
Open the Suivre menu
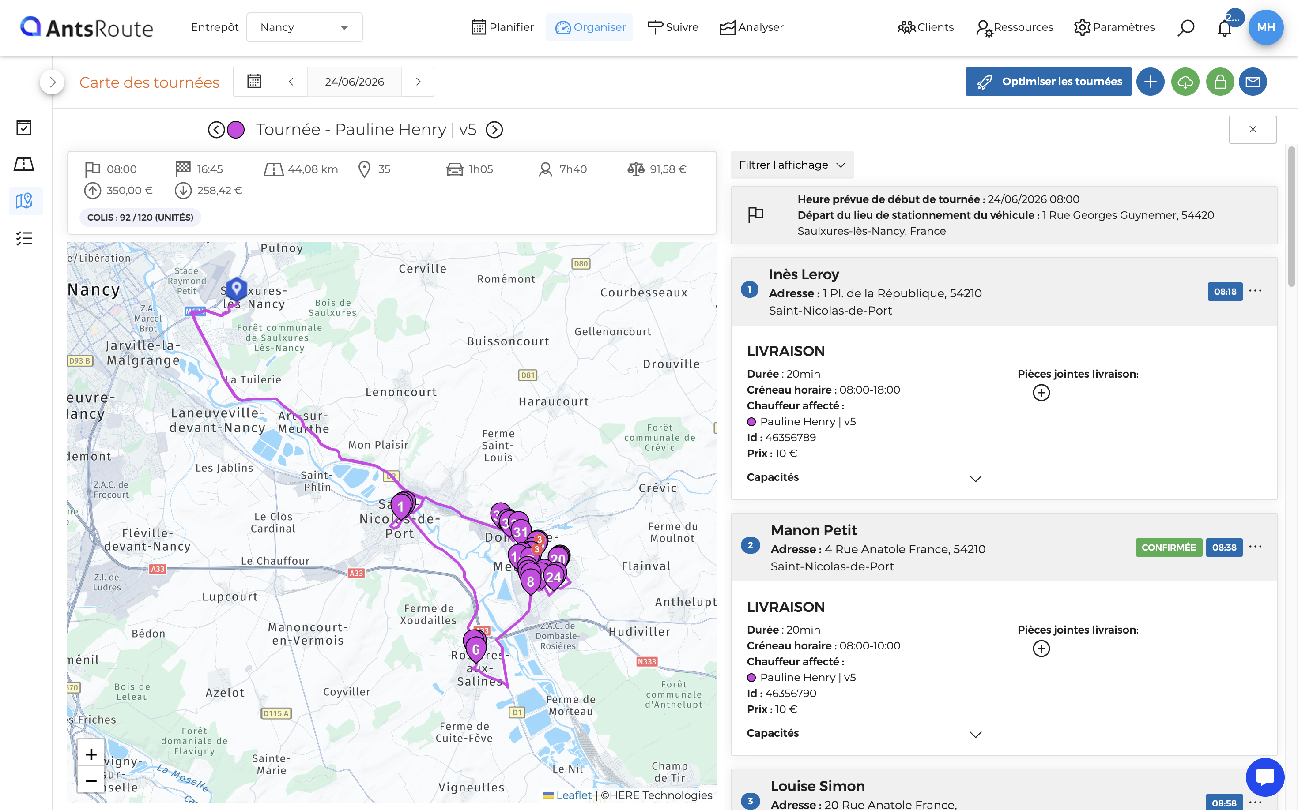pos(673,27)
